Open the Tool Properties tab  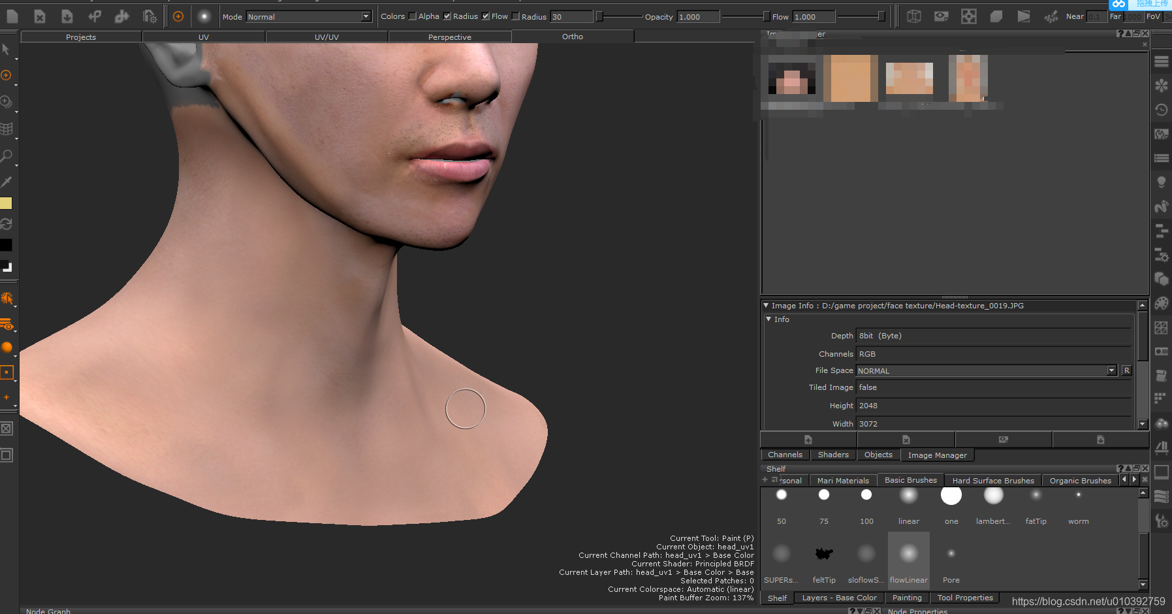click(965, 598)
